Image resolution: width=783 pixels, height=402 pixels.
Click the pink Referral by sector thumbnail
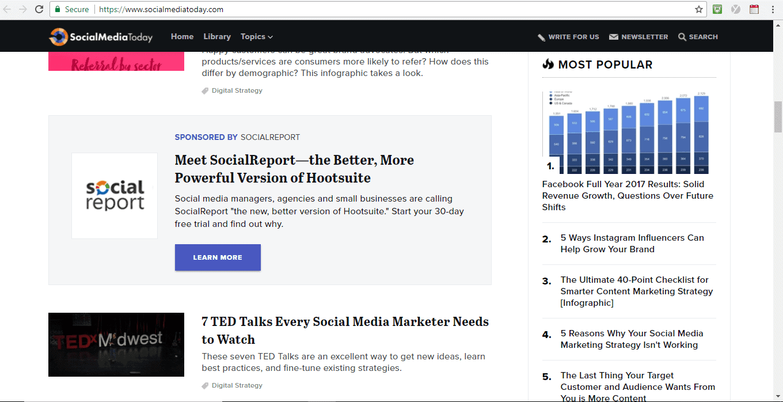[116, 61]
